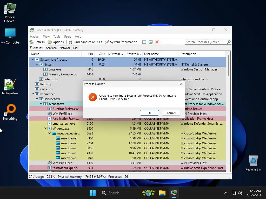This screenshot has height=199, width=266.
Task: Click the search magnifier in Process Hacker
Action: [229, 42]
